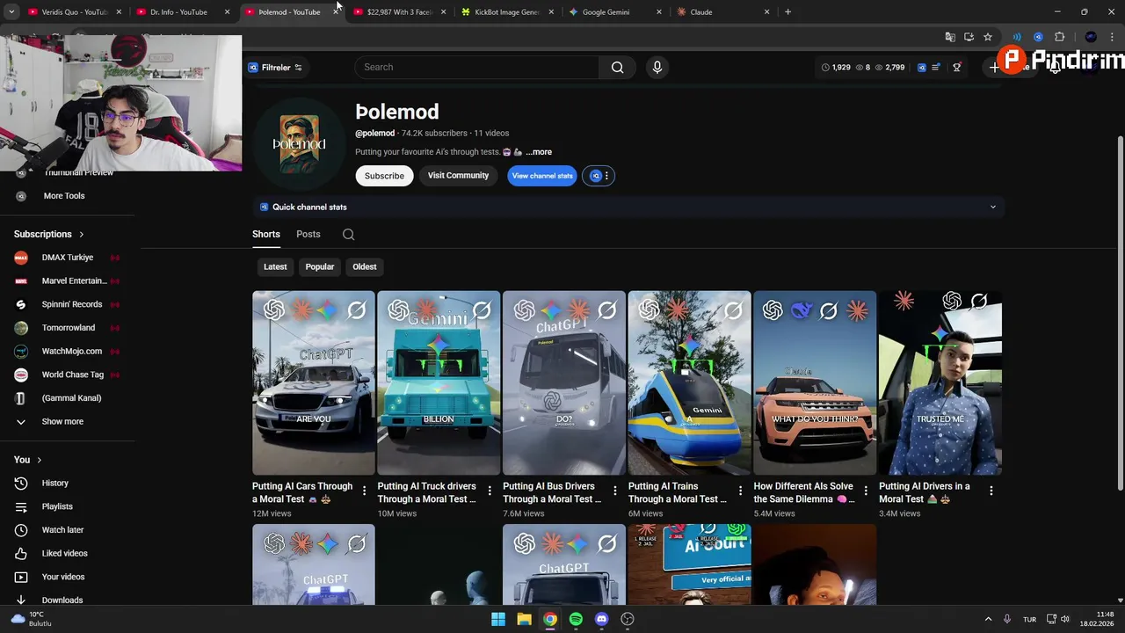This screenshot has height=633, width=1125.
Task: Open options for How Different AIs Solve video
Action: point(866,491)
